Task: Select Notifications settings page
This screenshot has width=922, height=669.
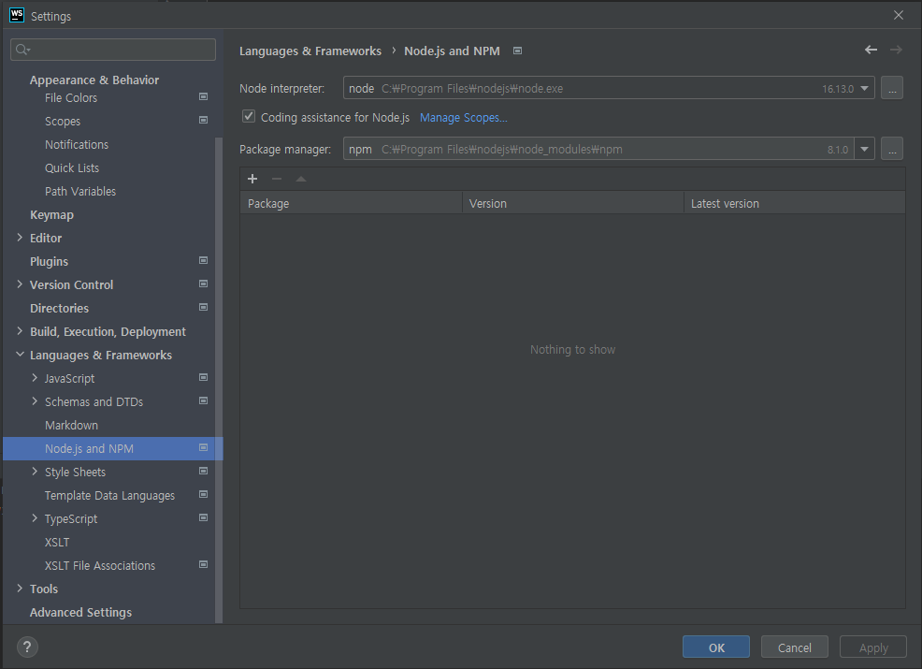Action: coord(77,145)
